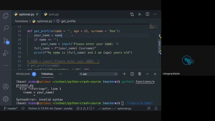This screenshot has width=215, height=121.
Task: Select Python 3.7.6 64-bit interpreter
Action: (50, 108)
